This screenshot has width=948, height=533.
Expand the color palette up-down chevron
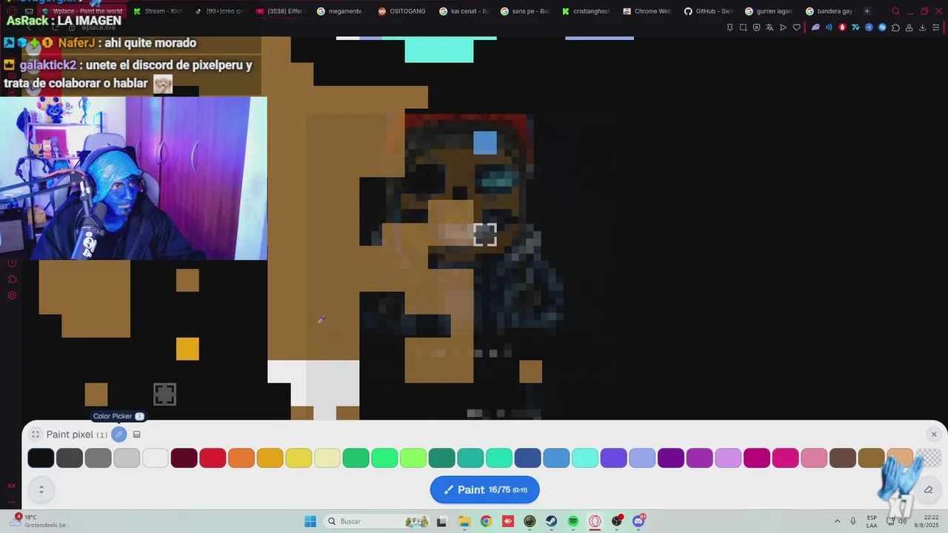coord(41,489)
